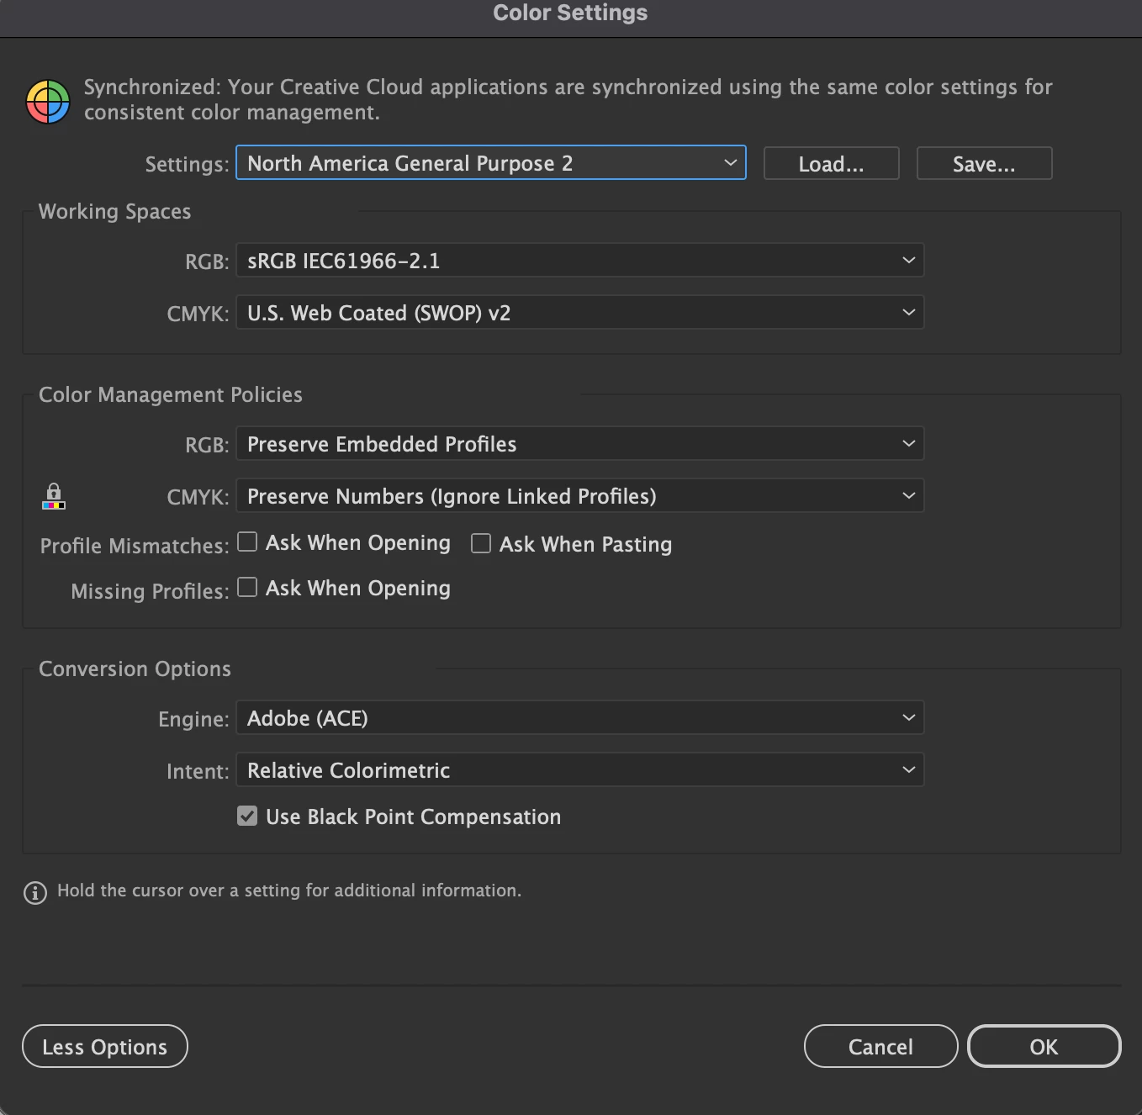The height and width of the screenshot is (1115, 1142).
Task: Open the Engine Adobe (ACE) dropdown
Action: 580,717
